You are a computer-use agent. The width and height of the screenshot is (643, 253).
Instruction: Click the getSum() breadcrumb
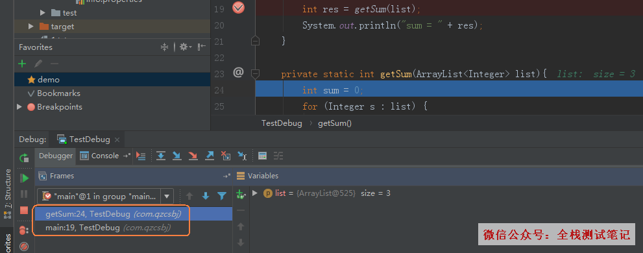335,123
